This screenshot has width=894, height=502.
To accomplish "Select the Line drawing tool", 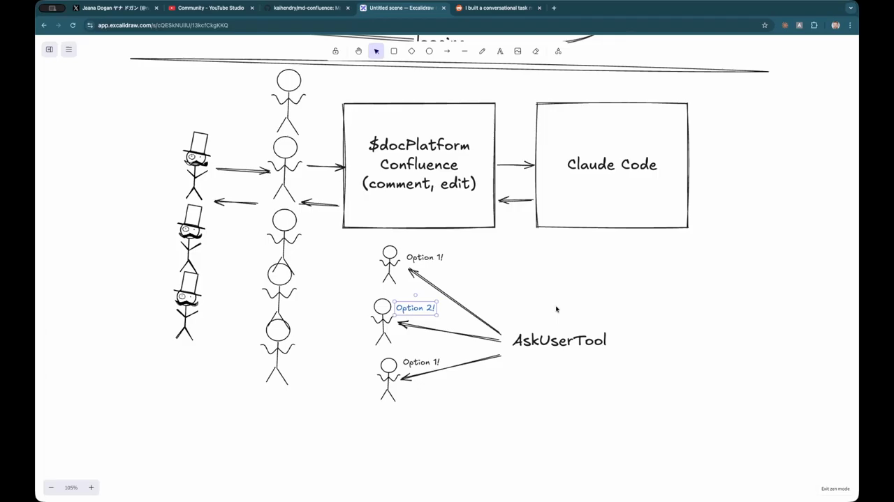I will coord(464,51).
